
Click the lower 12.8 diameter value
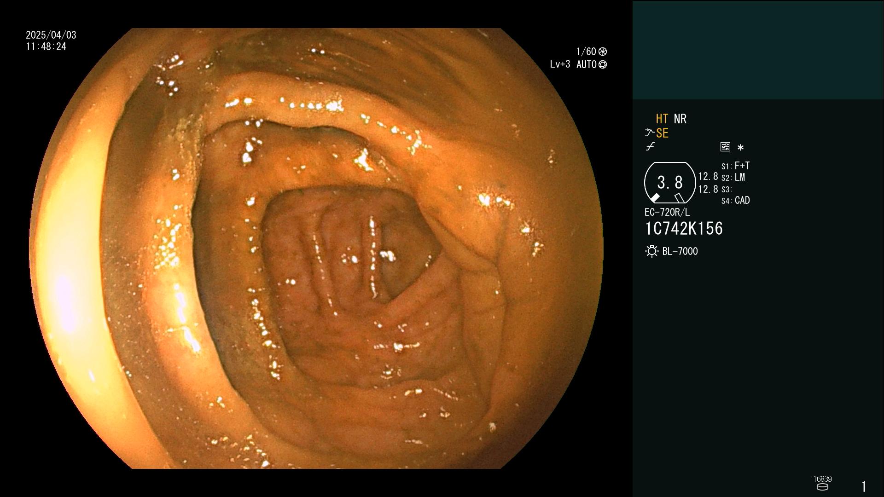[708, 189]
